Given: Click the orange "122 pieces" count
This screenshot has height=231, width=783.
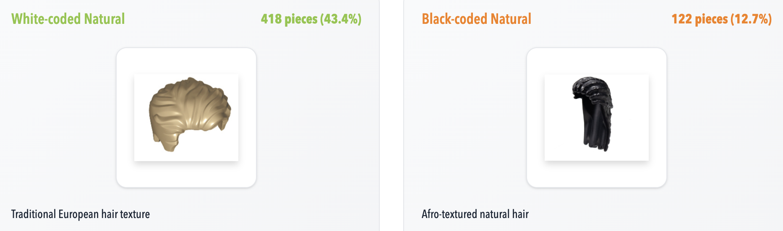Looking at the screenshot, I should click(699, 19).
